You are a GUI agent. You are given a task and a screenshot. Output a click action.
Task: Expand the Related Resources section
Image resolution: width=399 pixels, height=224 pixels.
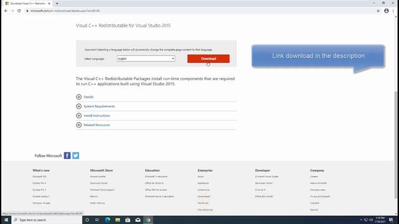[x=93, y=125]
